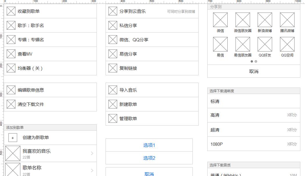Select the 收藏到歌单 menu entry
Image resolution: width=305 pixels, height=176 pixels.
[x=50, y=11]
